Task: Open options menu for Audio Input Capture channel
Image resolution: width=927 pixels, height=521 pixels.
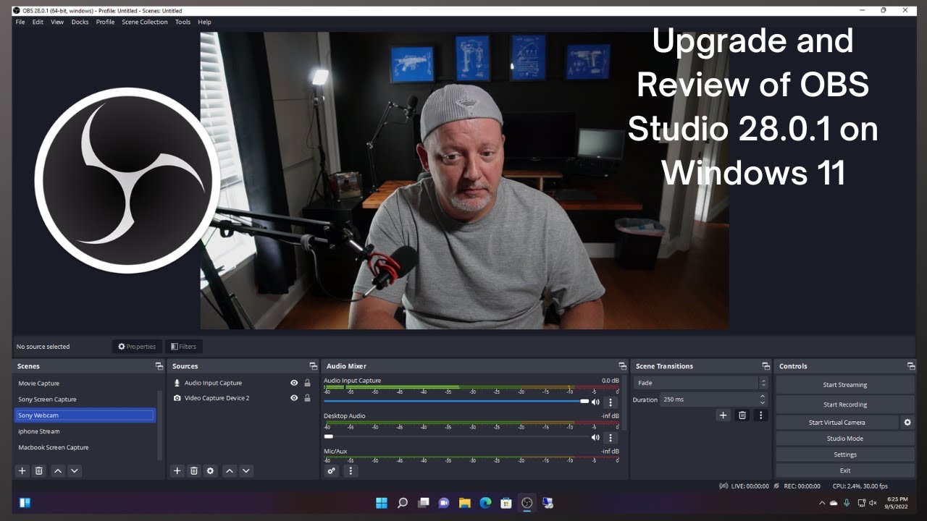Action: coord(611,402)
